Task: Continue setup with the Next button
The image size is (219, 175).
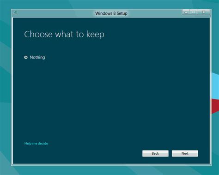Action: tap(185, 153)
